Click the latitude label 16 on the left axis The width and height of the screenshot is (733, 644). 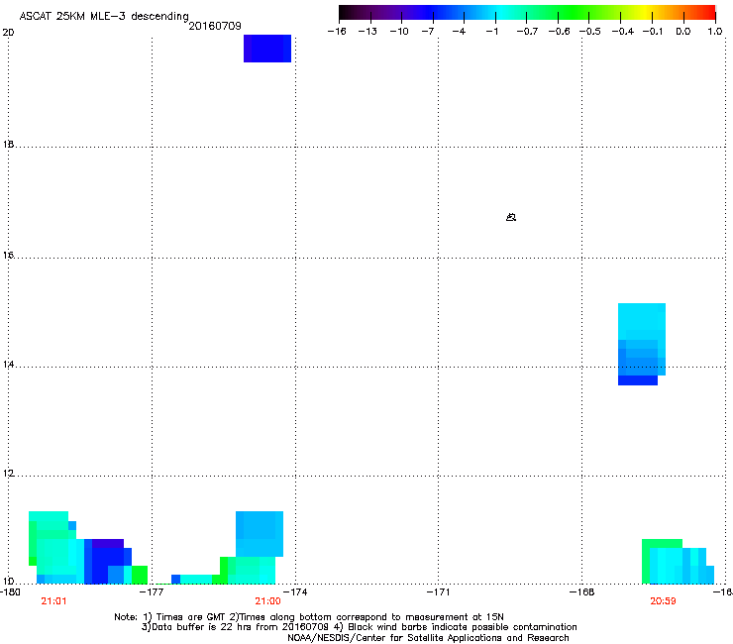(x=8, y=256)
